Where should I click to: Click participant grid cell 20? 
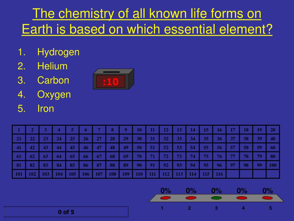point(273,130)
